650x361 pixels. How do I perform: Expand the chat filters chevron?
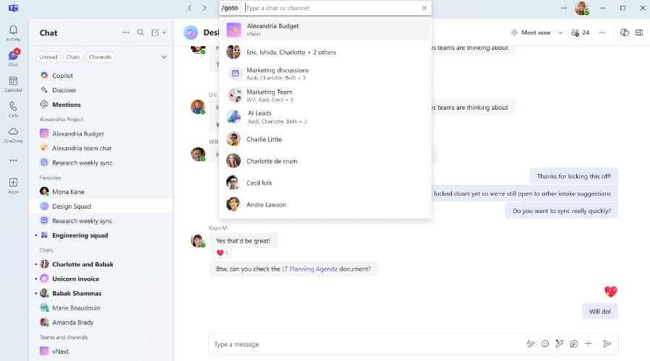(164, 57)
